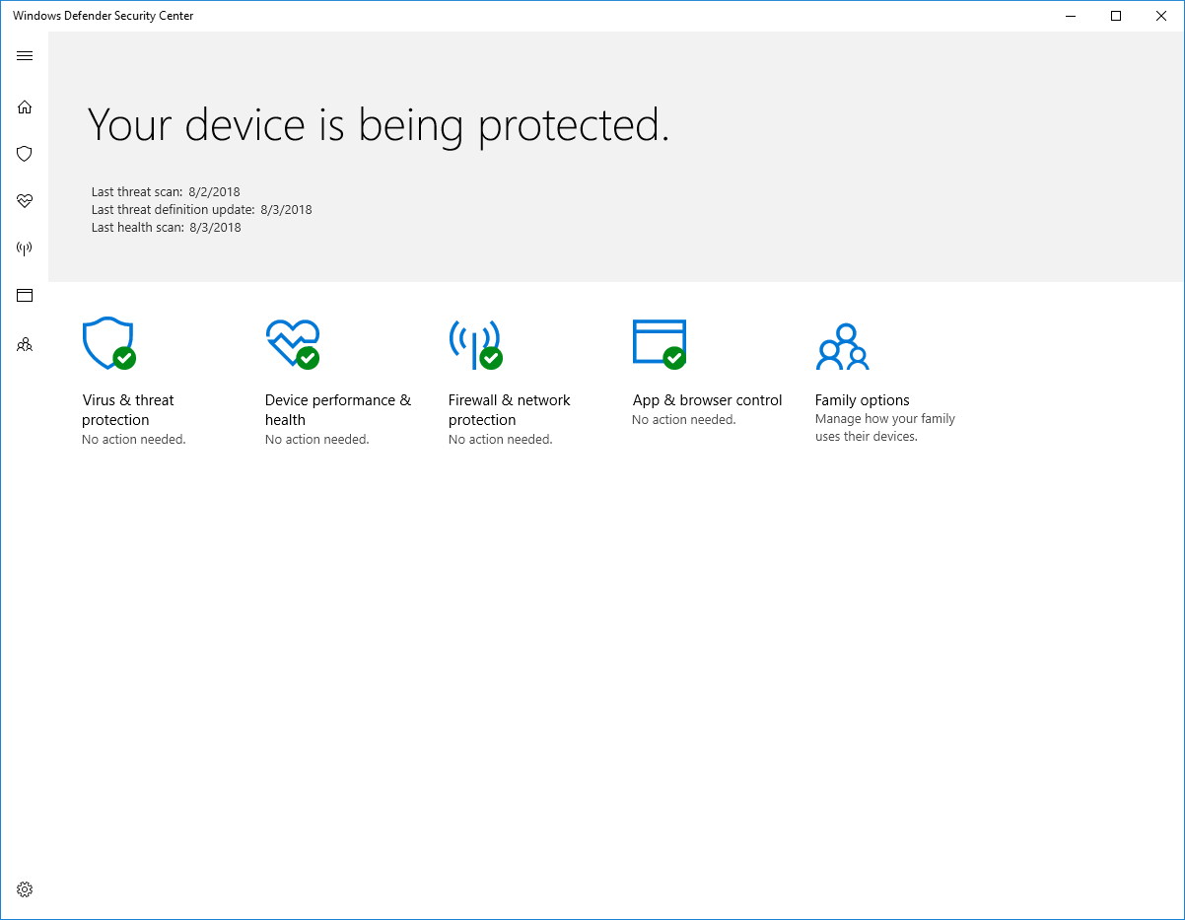
Task: Click the large Virus & threat shield icon
Action: pyautogui.click(x=108, y=344)
